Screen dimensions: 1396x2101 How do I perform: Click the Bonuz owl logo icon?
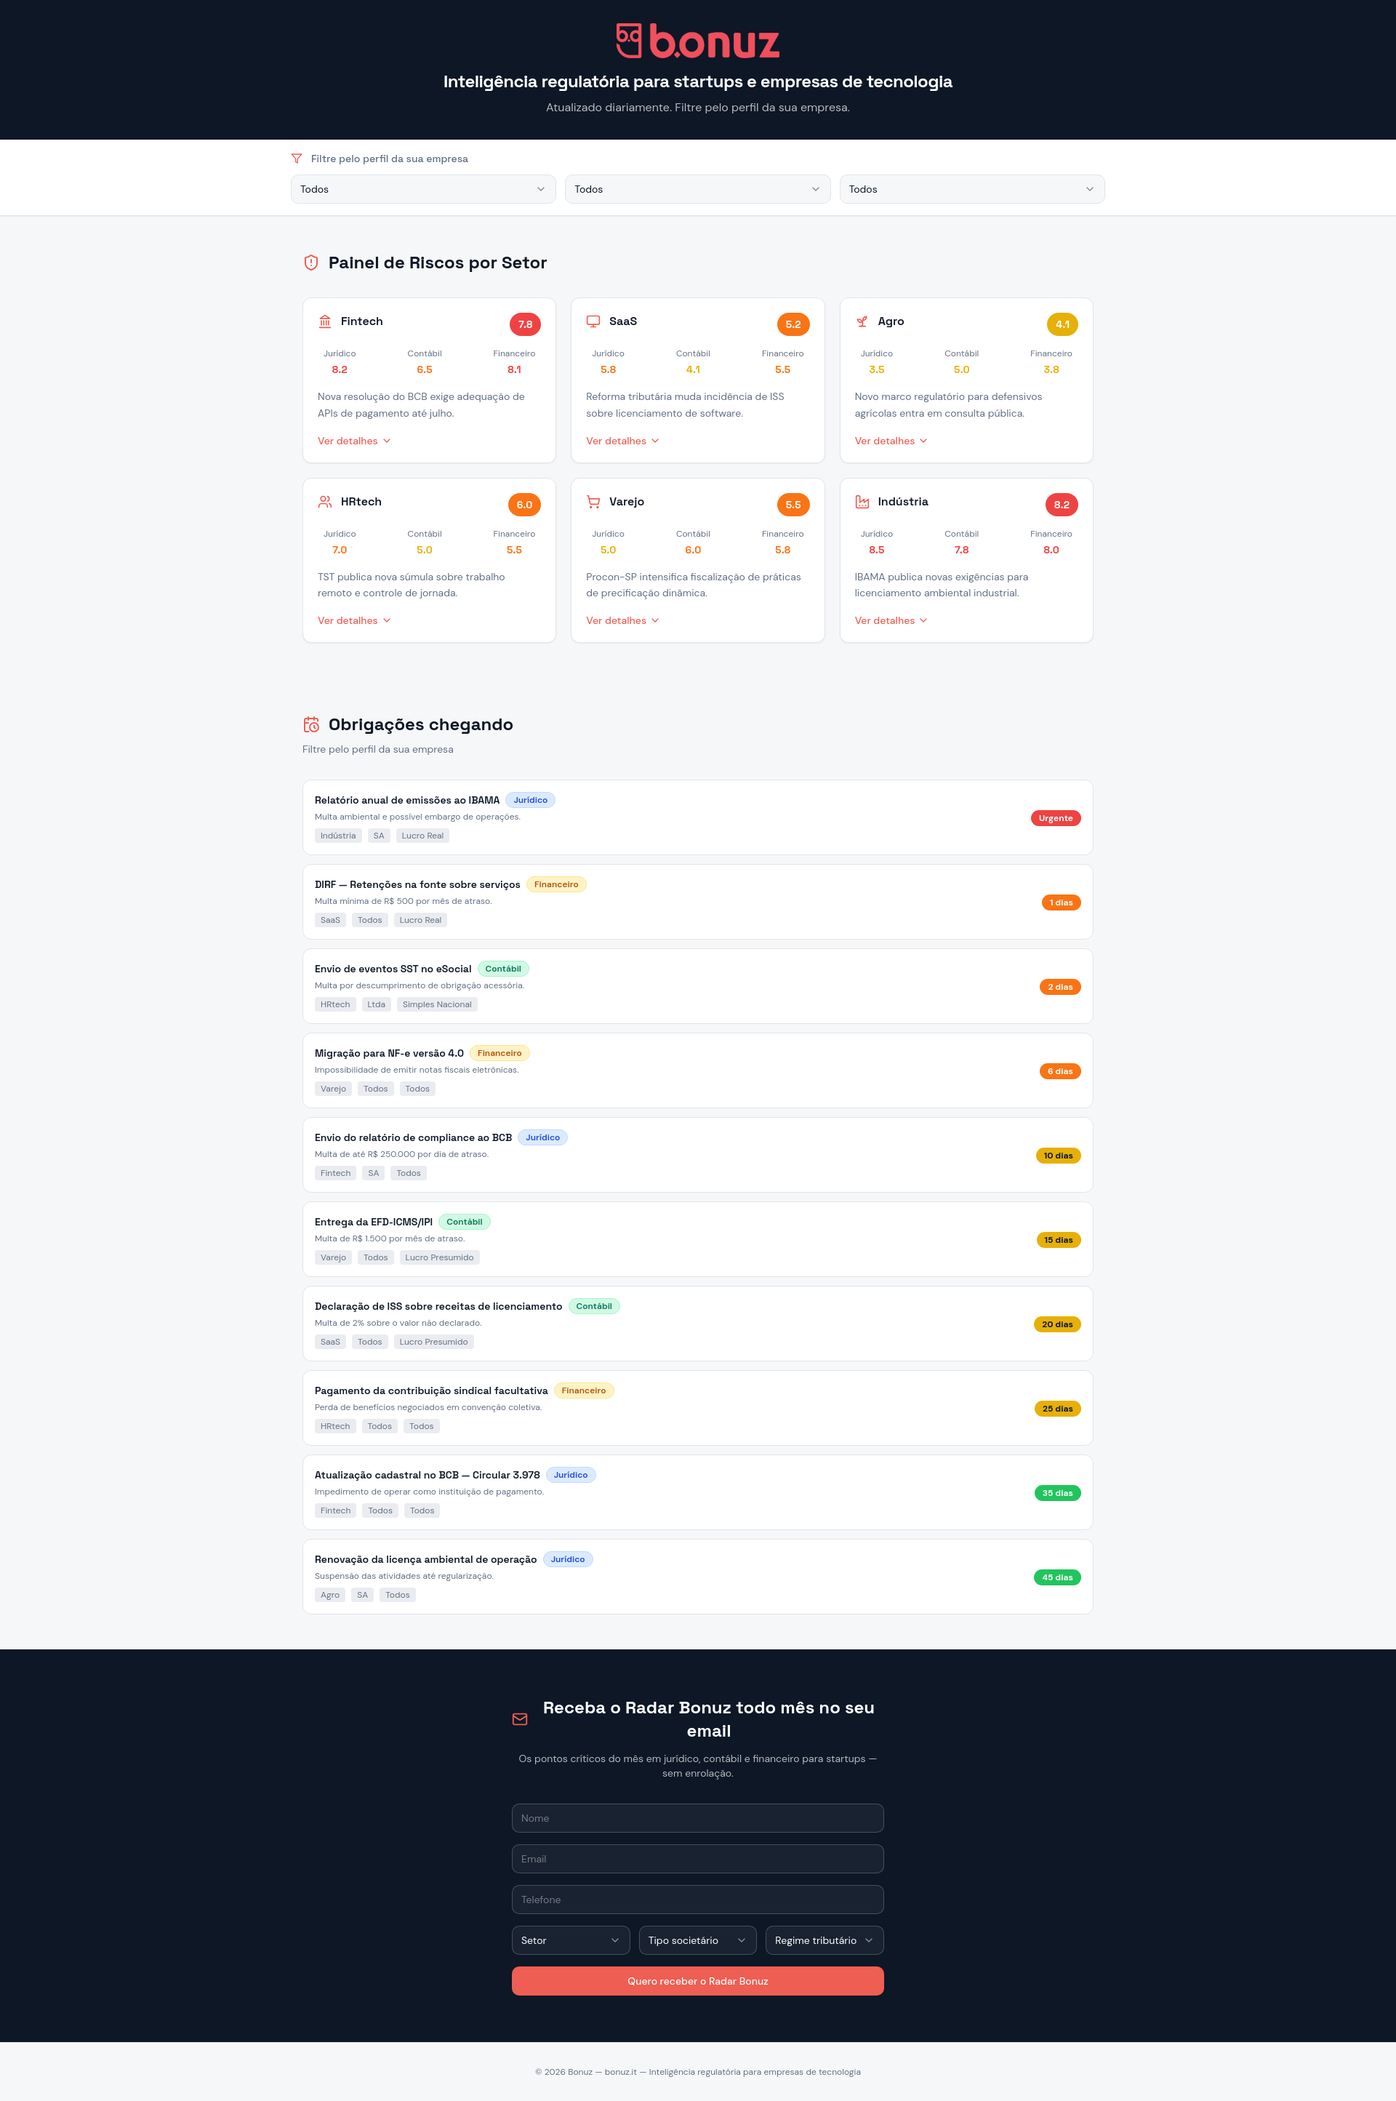click(628, 41)
